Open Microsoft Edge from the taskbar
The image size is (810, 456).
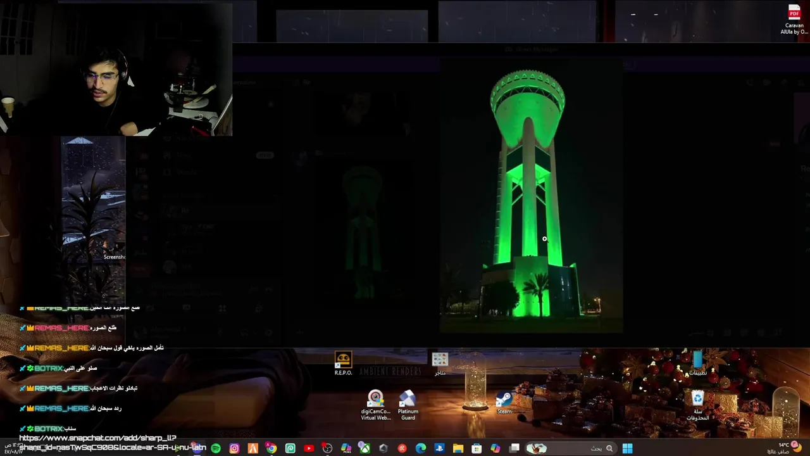coord(420,448)
